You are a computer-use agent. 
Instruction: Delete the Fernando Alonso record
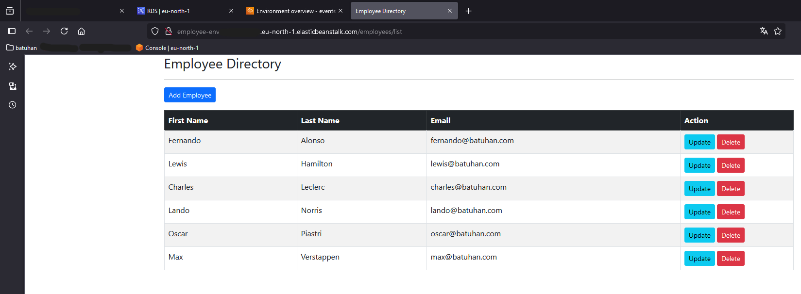[731, 142]
